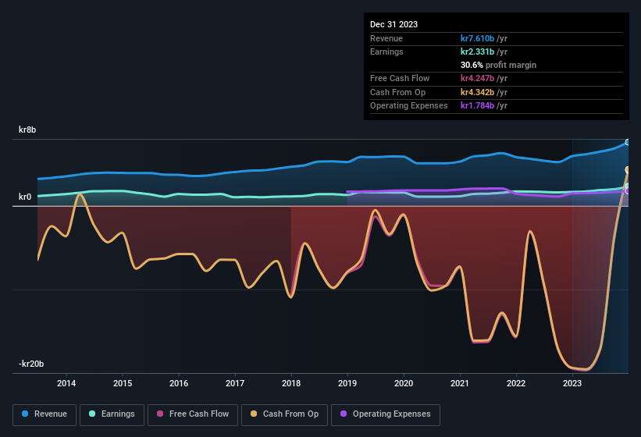
Task: Click the 2017 x-axis label
Action: coord(235,383)
